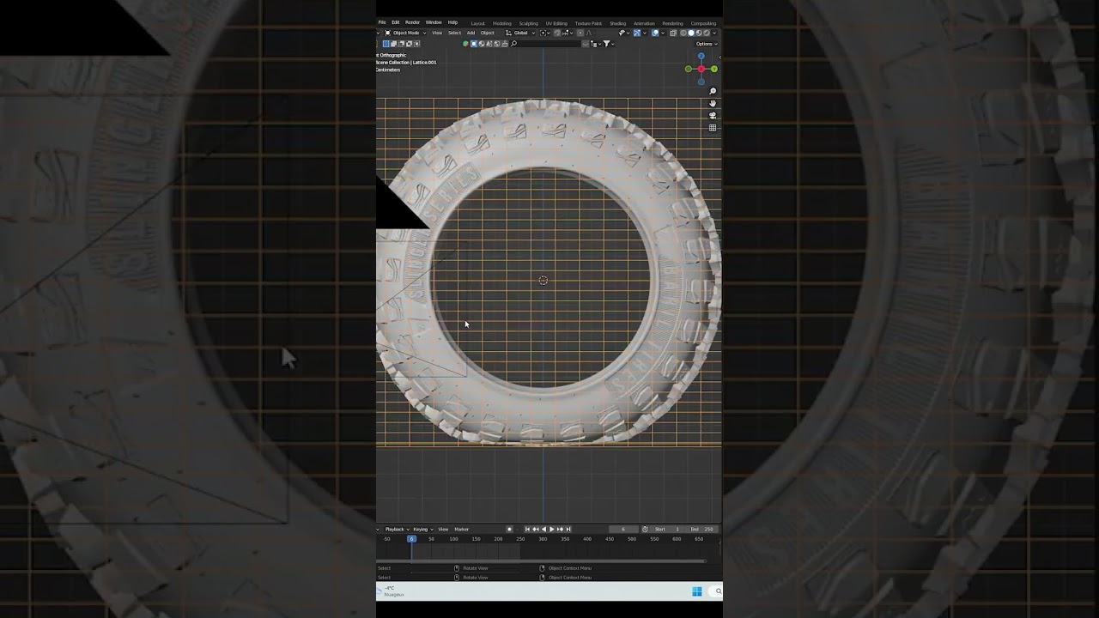Click the End frame field

coord(701,529)
